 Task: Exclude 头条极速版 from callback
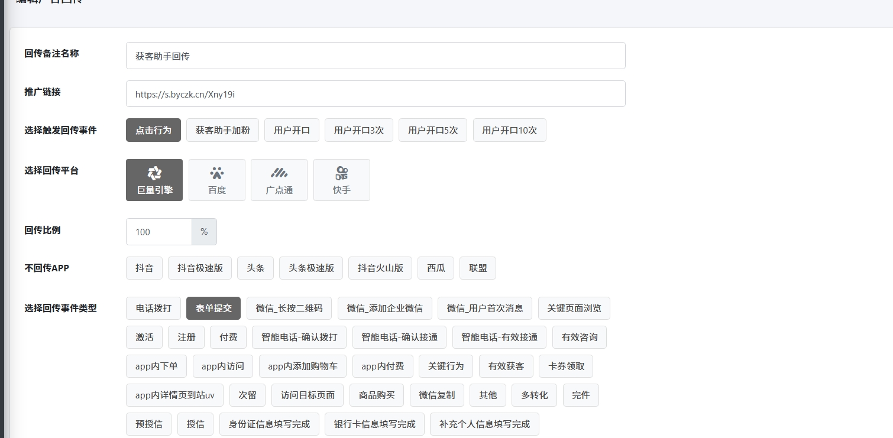click(x=311, y=268)
